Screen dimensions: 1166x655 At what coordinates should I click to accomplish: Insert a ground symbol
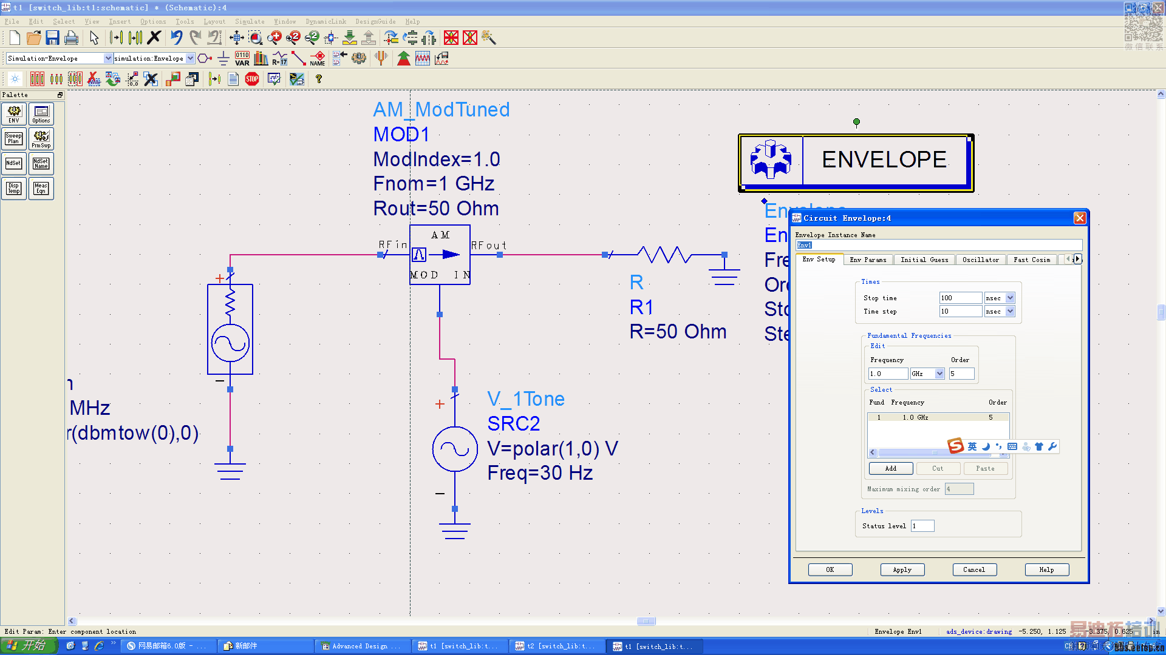(223, 58)
